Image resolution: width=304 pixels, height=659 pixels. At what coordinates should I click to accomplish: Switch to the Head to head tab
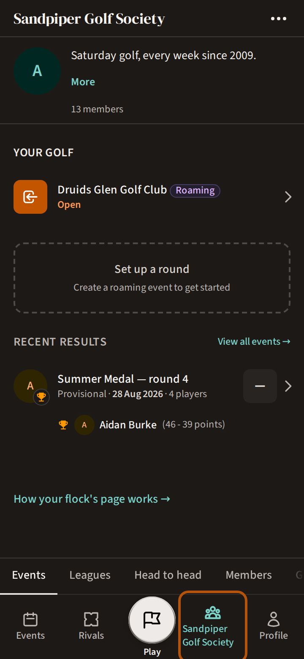tap(168, 575)
